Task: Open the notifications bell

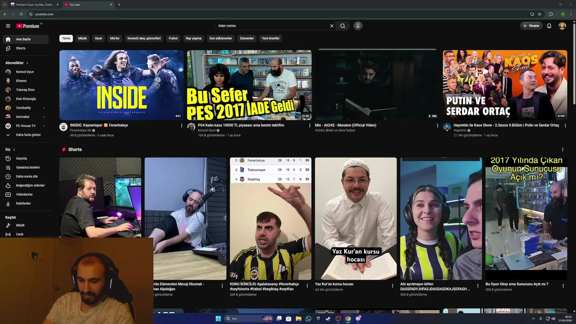Action: point(549,26)
